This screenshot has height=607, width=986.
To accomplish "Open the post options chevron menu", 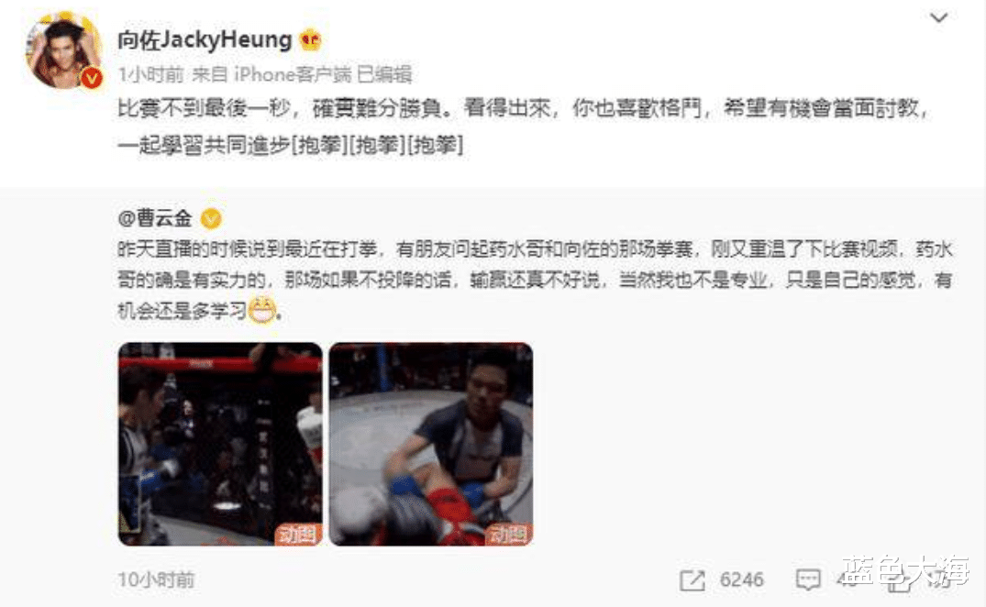I will click(938, 17).
